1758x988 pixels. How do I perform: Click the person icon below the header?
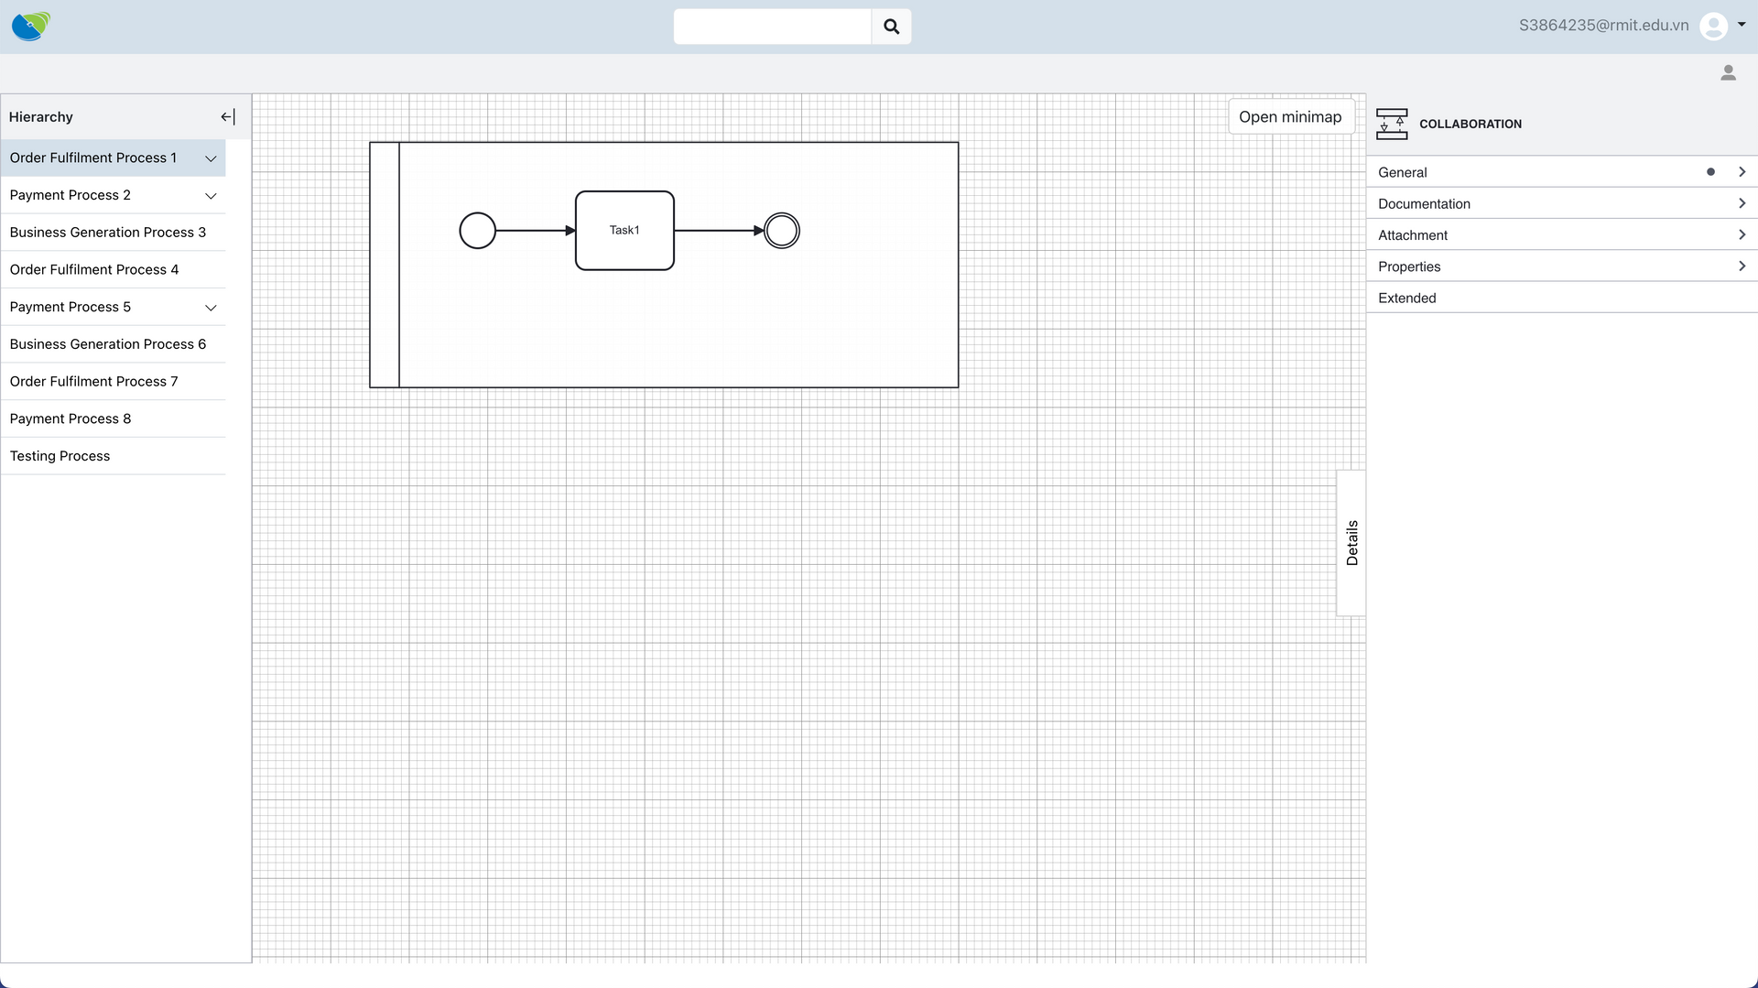tap(1728, 73)
